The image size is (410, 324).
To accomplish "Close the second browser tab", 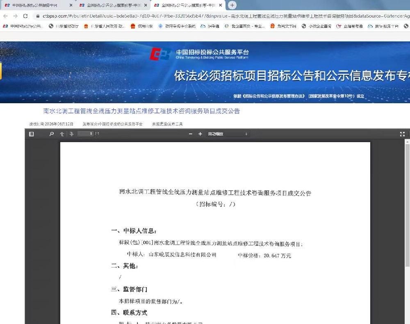I will click(x=146, y=5).
